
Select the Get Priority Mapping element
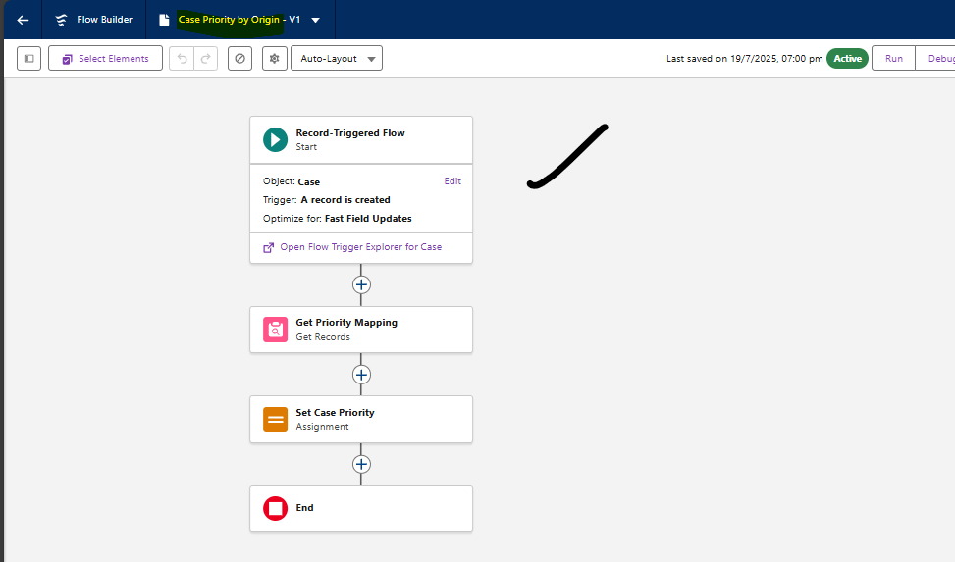click(360, 330)
